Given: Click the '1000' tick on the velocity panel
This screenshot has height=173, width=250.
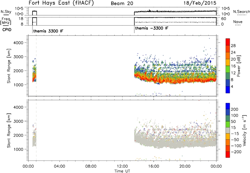Looking at the screenshot, I should 18,149.
